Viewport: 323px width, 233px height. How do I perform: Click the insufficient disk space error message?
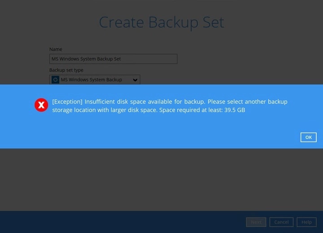pyautogui.click(x=170, y=106)
